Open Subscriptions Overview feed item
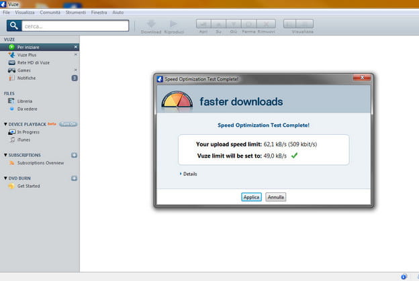This screenshot has height=281, width=419. click(x=40, y=163)
